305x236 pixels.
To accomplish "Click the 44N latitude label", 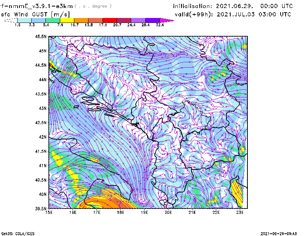I will pyautogui.click(x=43, y=79).
